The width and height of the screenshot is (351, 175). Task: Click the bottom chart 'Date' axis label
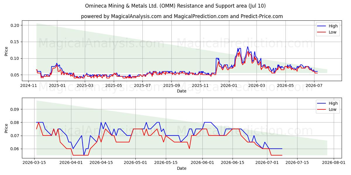(x=182, y=168)
